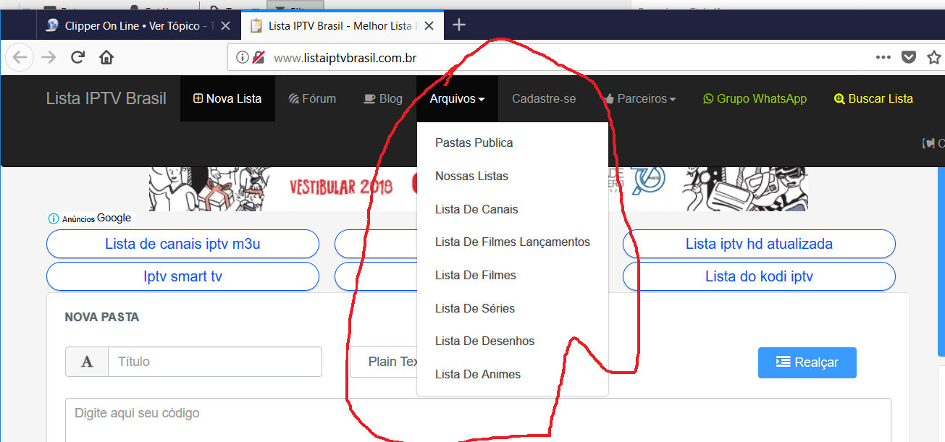Close the Clipper On Line tab
Screen dimensions: 945x442
pyautogui.click(x=226, y=26)
